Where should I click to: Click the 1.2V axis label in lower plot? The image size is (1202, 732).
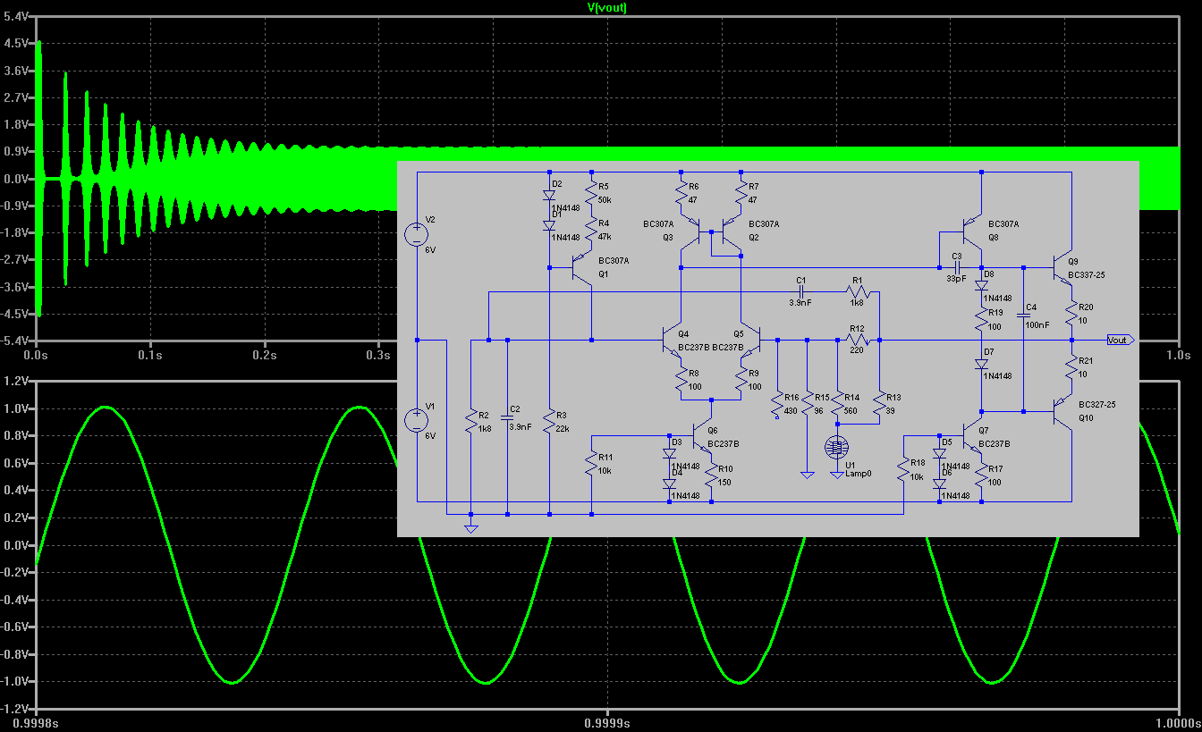click(x=16, y=381)
